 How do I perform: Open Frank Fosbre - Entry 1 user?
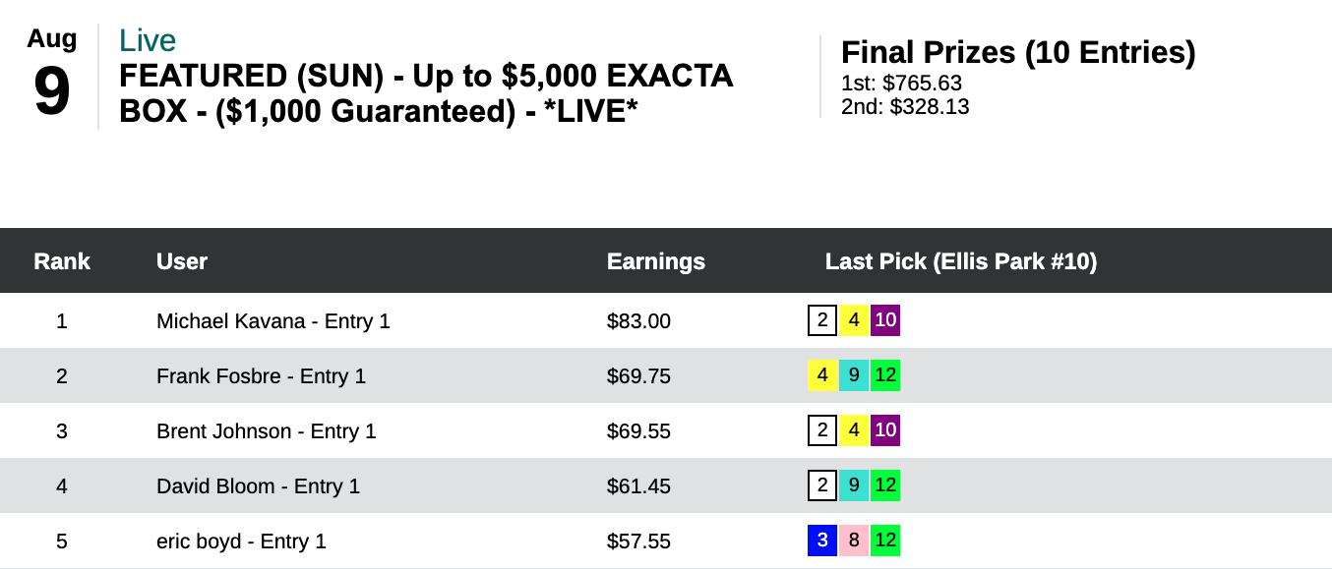tap(261, 376)
